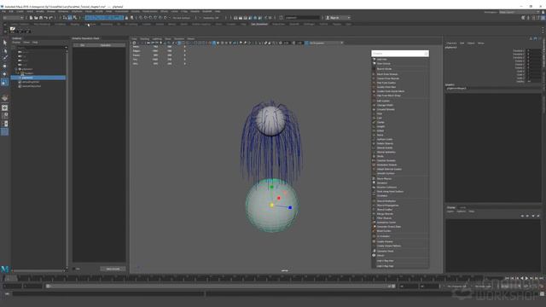Switch to single perspective layout icon
The width and height of the screenshot is (546, 307).
click(4, 108)
